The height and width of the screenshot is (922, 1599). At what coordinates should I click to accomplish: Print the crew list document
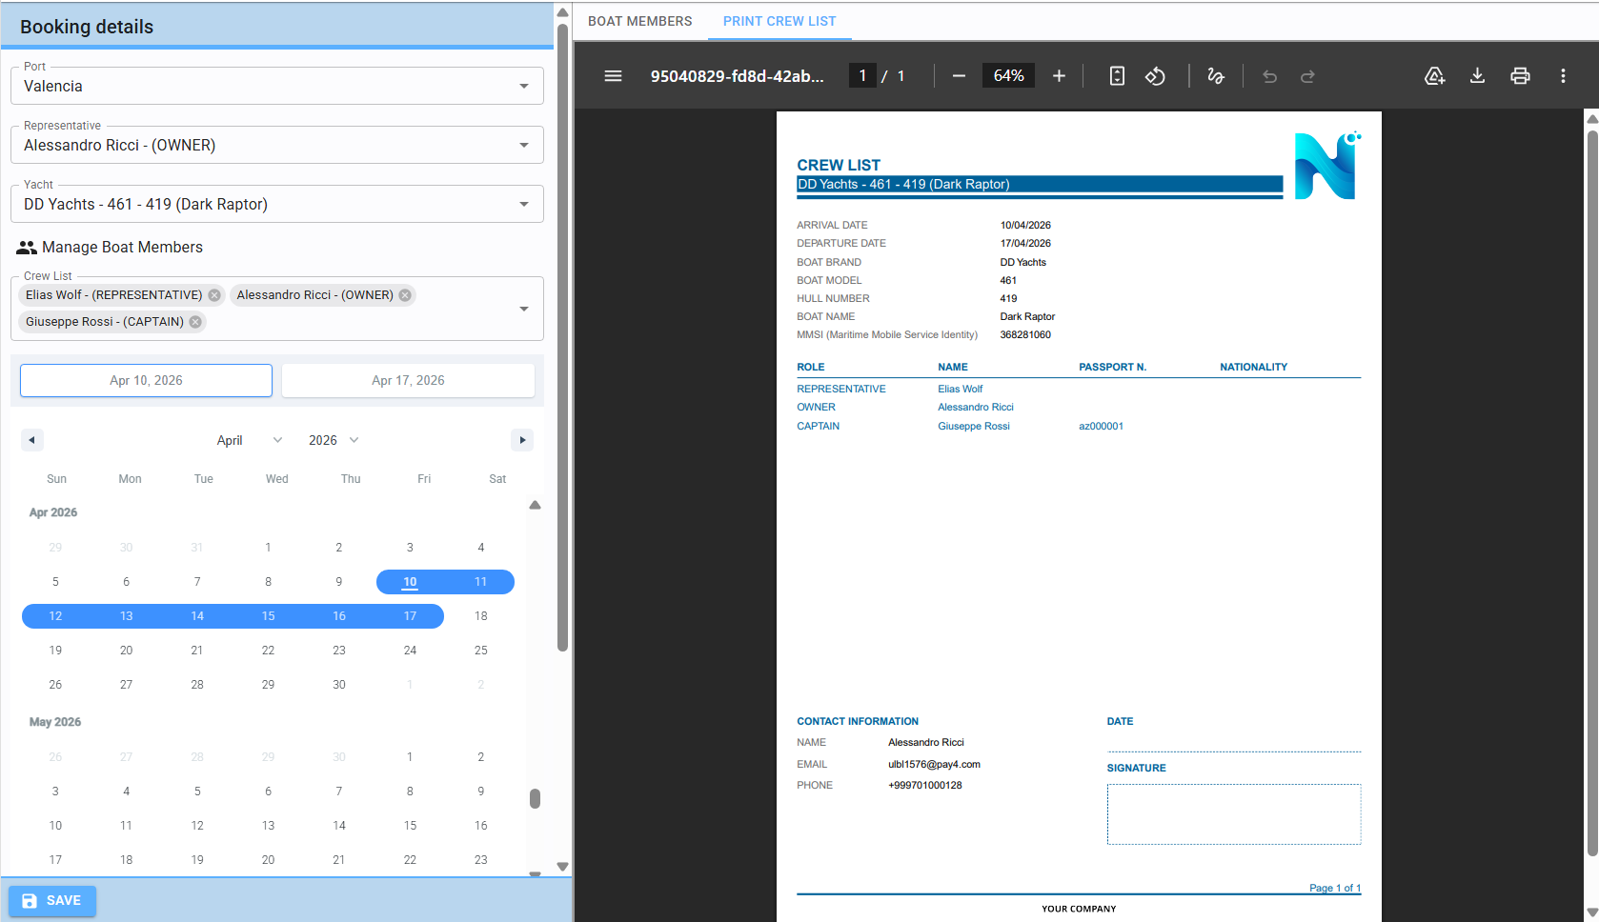point(1520,76)
